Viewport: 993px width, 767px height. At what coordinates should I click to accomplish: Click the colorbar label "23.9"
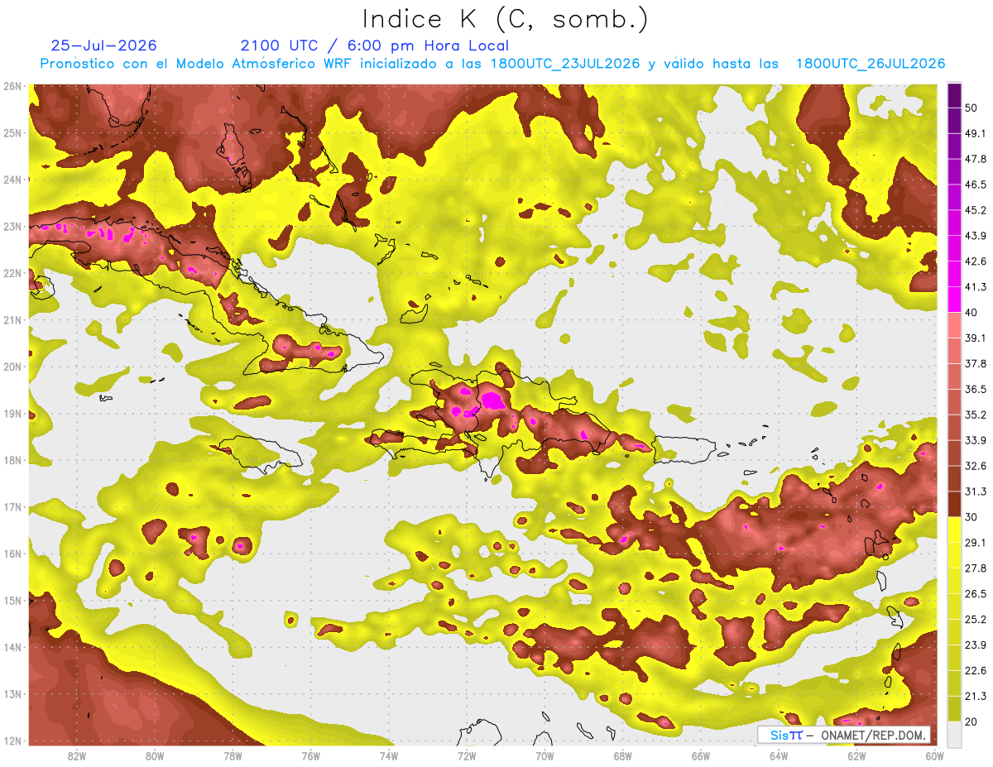pyautogui.click(x=976, y=645)
